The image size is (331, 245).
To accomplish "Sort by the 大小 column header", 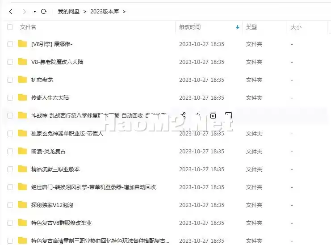I will (296, 27).
